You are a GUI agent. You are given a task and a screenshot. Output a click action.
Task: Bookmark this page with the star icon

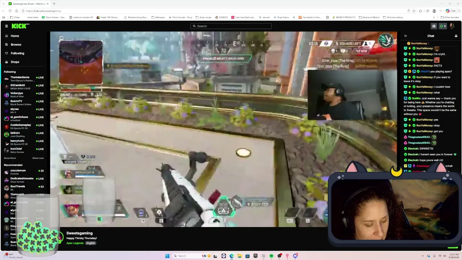[x=414, y=11]
